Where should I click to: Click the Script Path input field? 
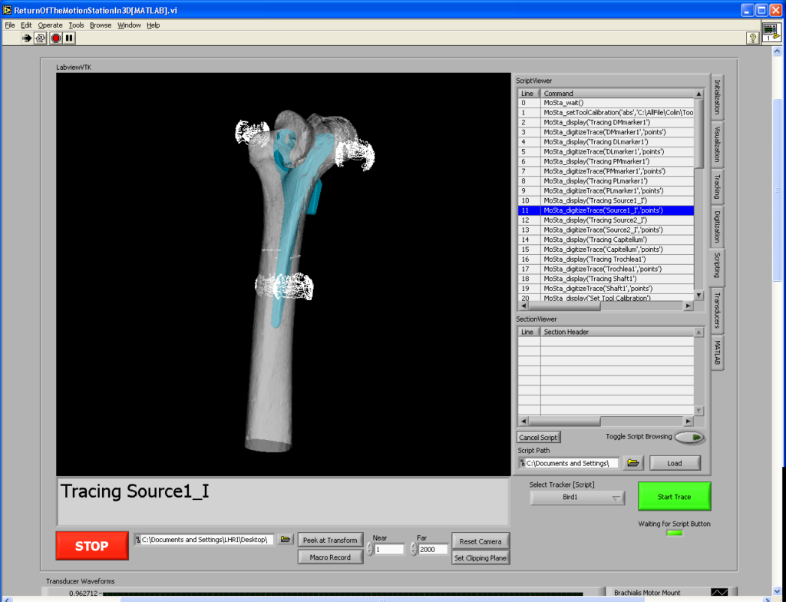[569, 463]
